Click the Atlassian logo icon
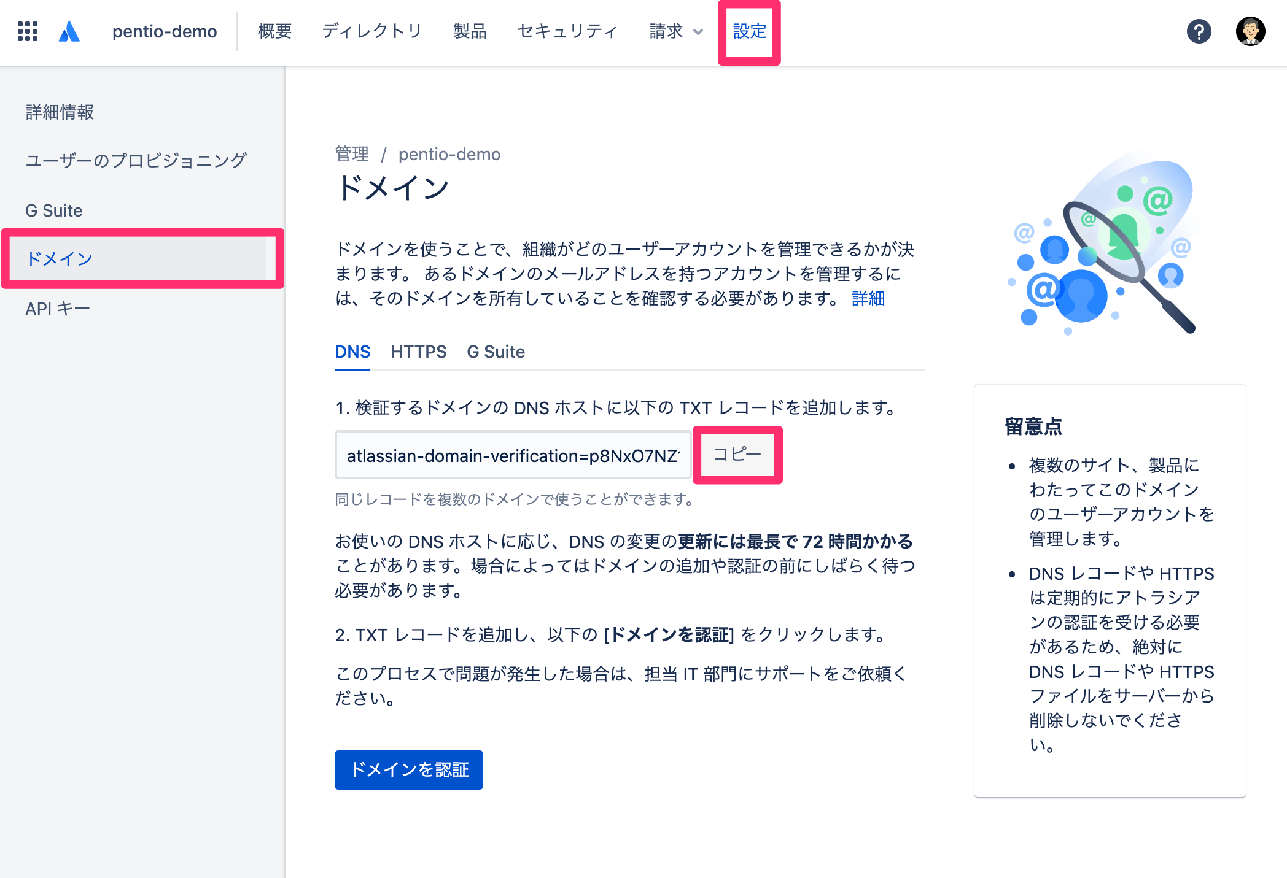Image resolution: width=1287 pixels, height=878 pixels. (69, 31)
